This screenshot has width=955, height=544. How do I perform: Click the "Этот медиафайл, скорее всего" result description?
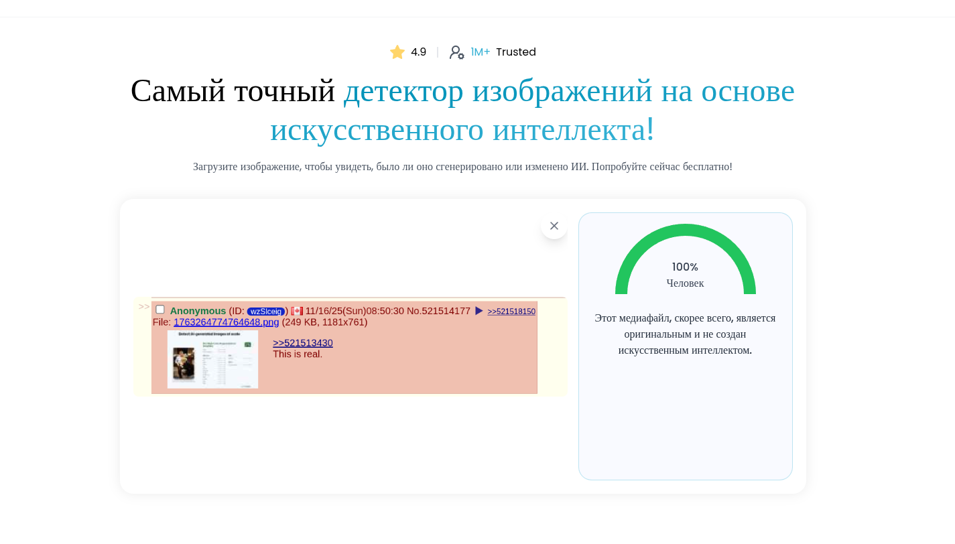[686, 334]
